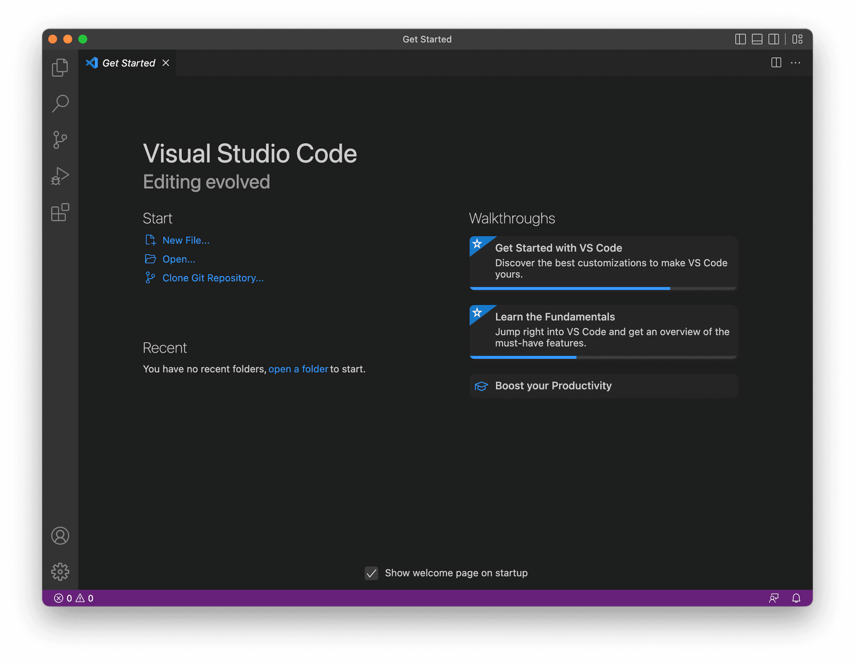Click the git branch icon beside Clone
The image size is (855, 662).
[151, 278]
